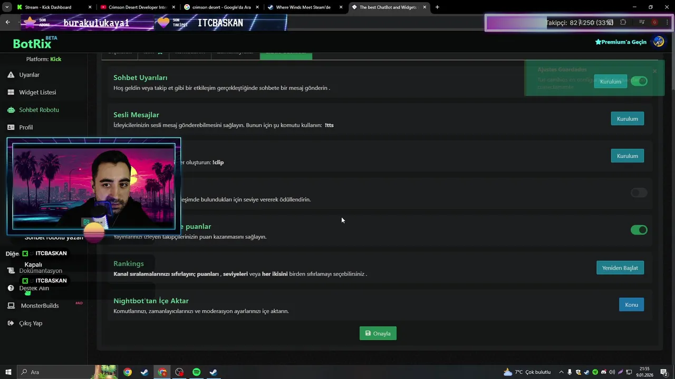The width and height of the screenshot is (675, 379).
Task: Open the taskbar clock and date
Action: coord(644,372)
